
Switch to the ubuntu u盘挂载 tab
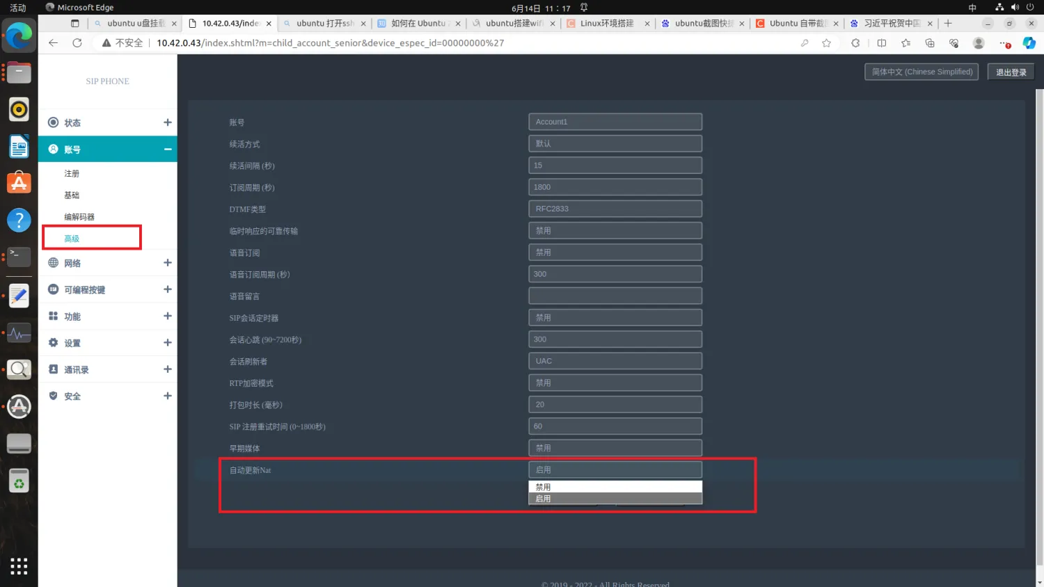pyautogui.click(x=135, y=23)
